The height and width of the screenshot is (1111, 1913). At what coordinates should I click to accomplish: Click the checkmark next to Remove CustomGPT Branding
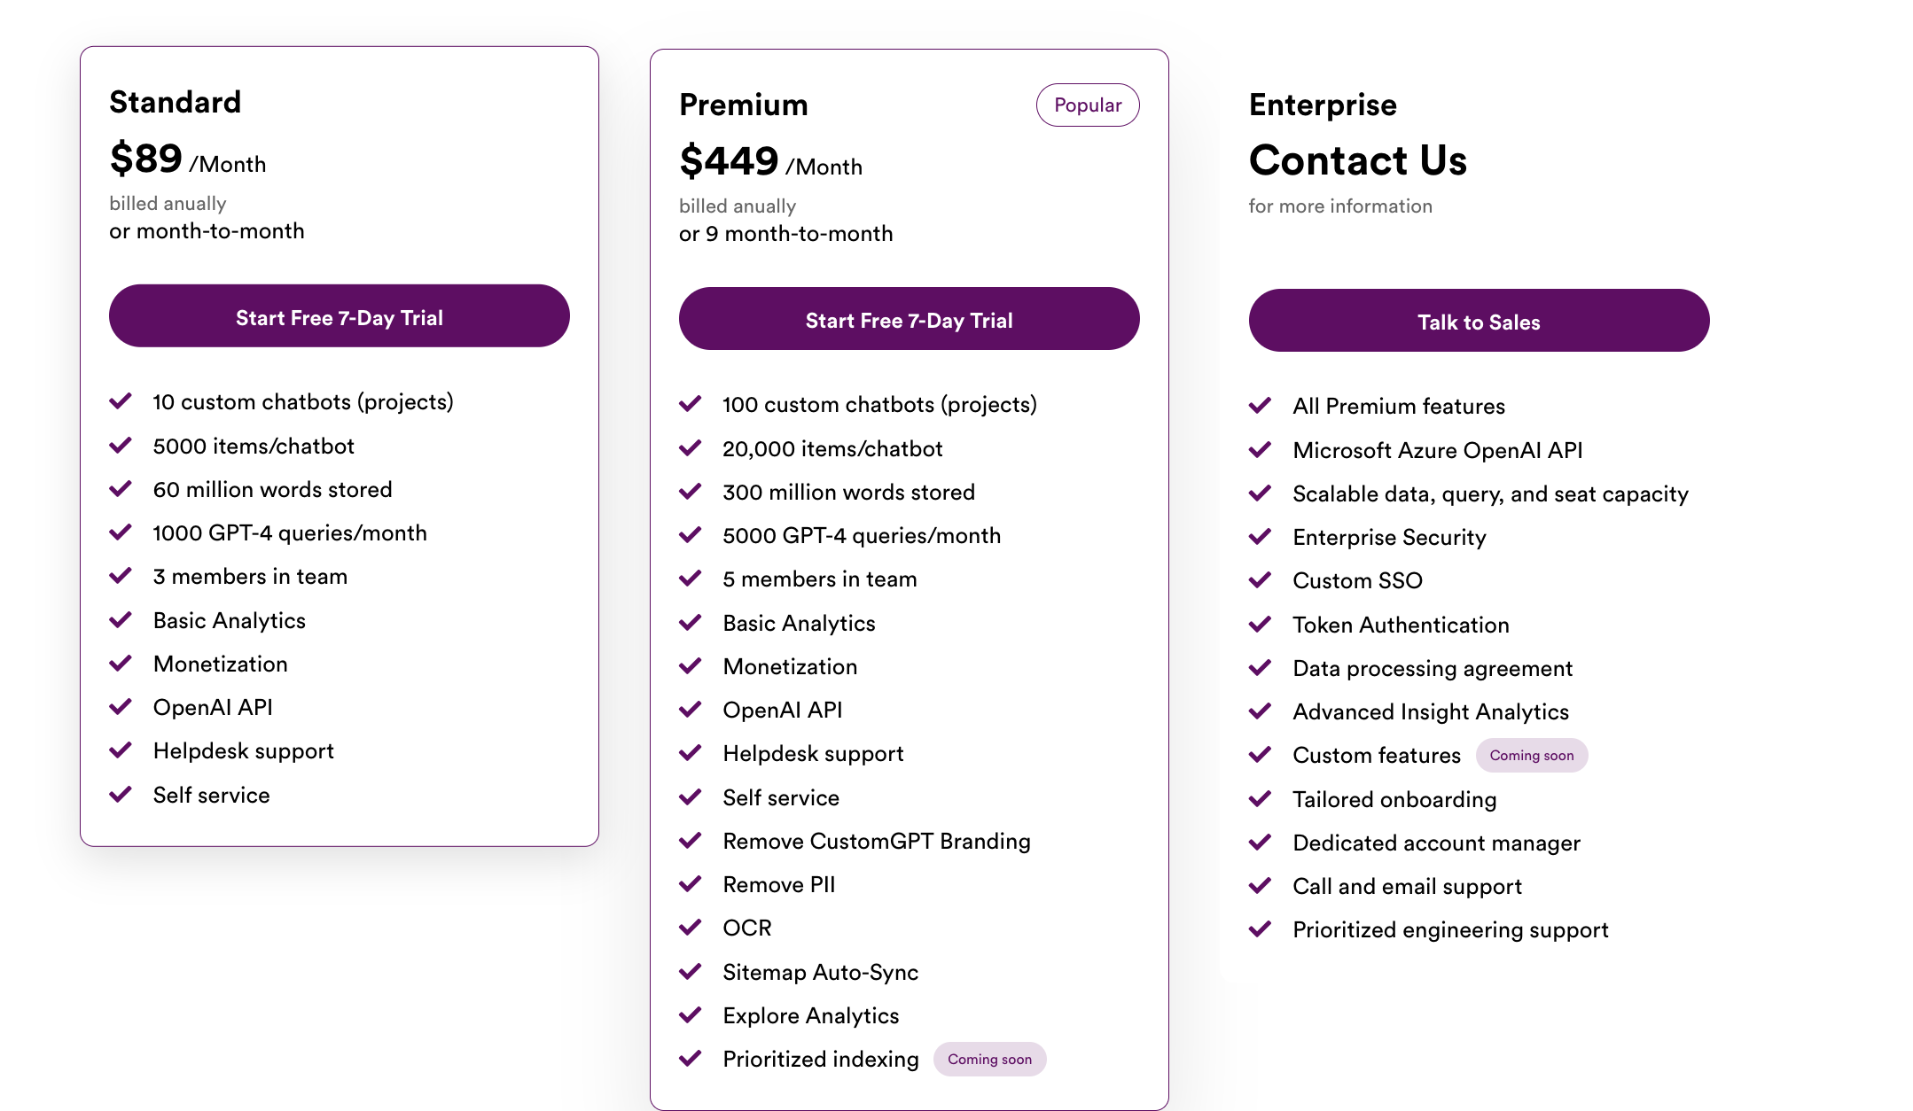pos(691,840)
